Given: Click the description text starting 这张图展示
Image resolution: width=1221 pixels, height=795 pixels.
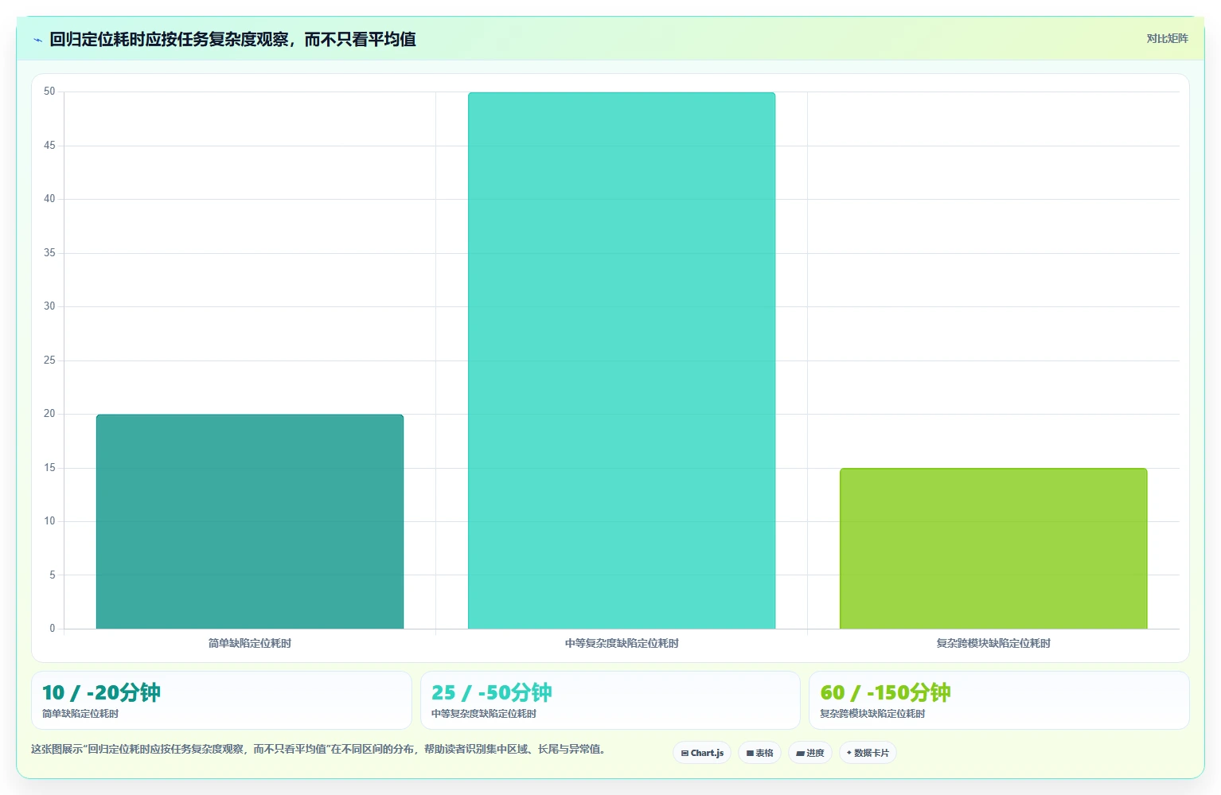Looking at the screenshot, I should click(320, 749).
